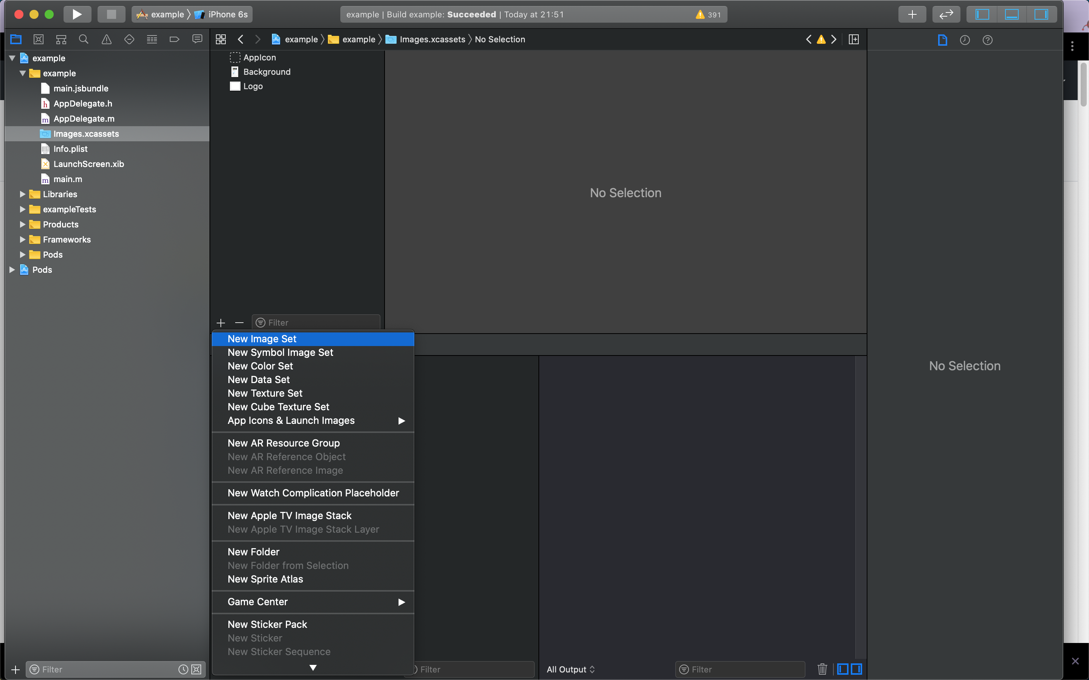Open the All Output dropdown

[570, 669]
